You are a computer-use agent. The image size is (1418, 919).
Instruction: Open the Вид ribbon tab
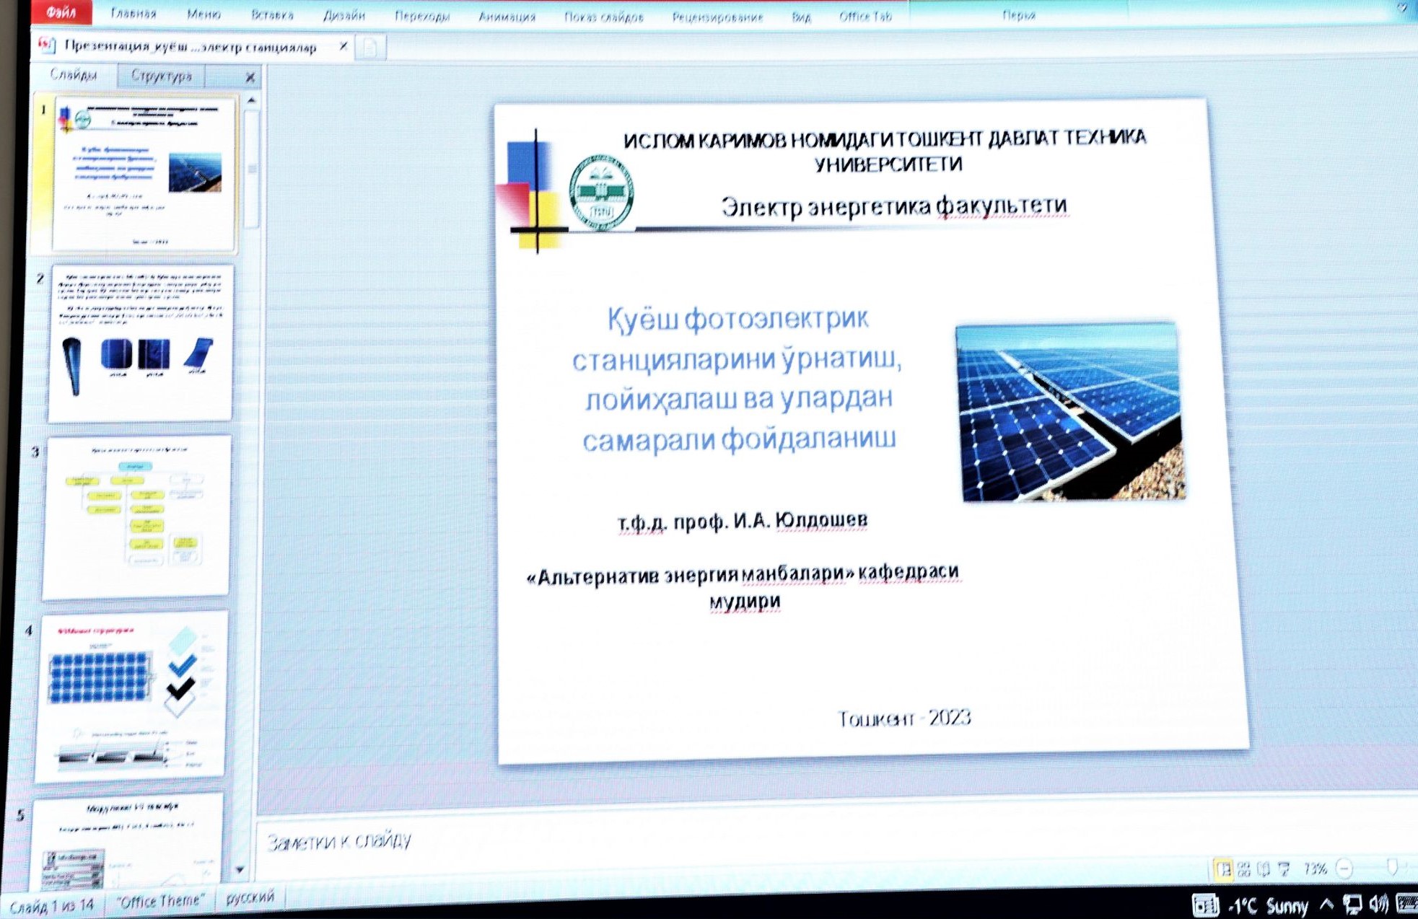[801, 17]
